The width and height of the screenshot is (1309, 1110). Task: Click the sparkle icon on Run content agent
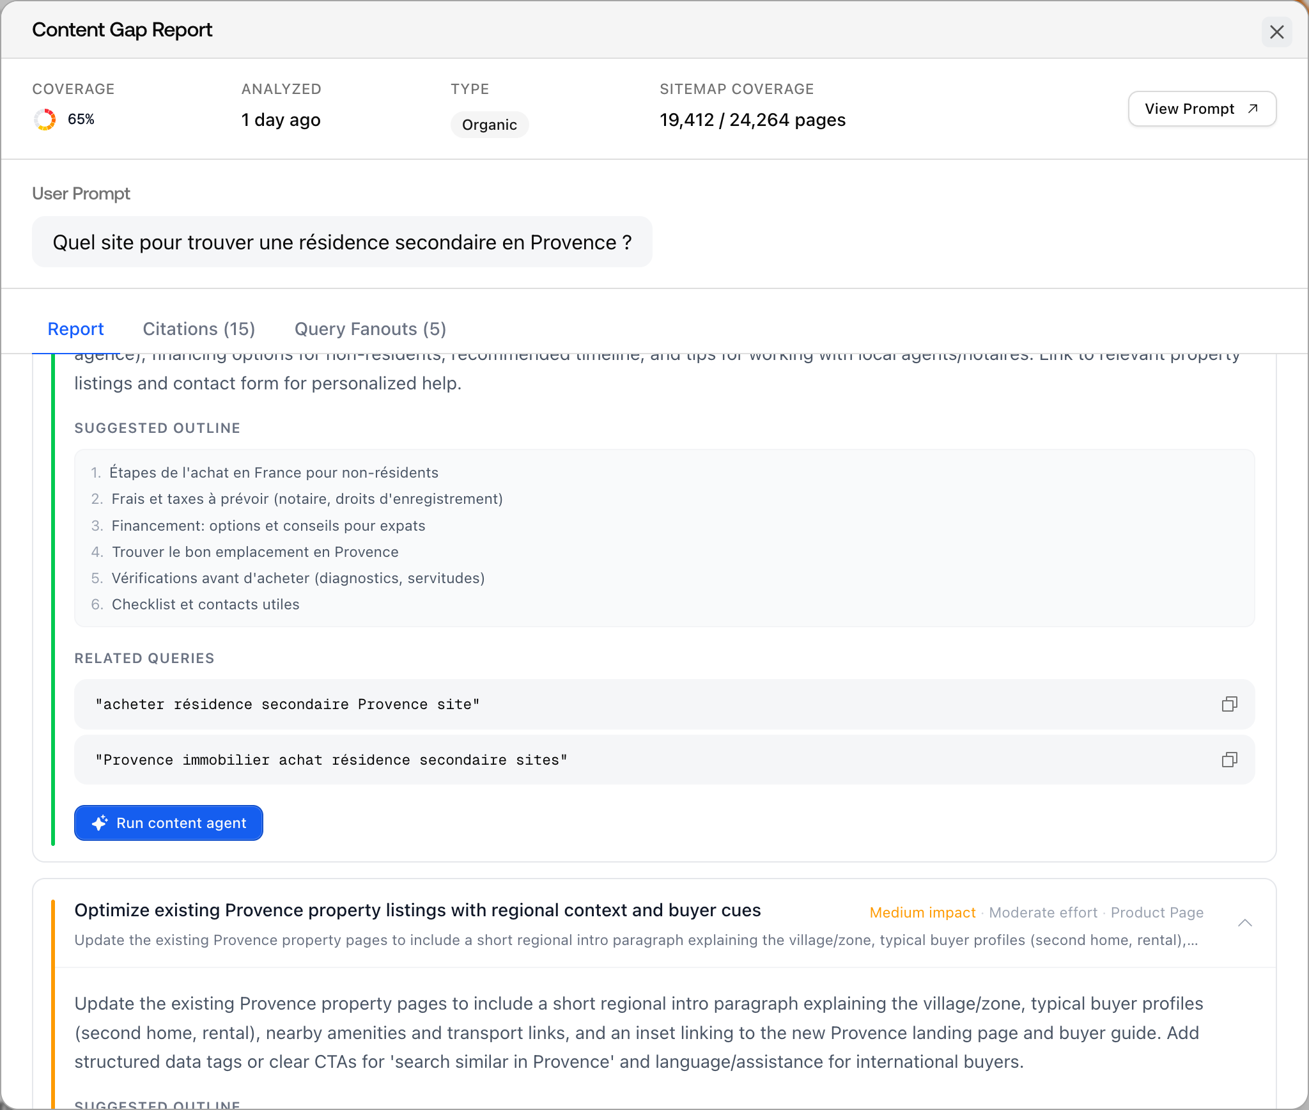pyautogui.click(x=100, y=823)
